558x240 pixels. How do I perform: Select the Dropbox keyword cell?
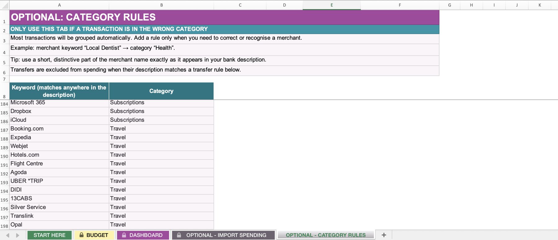pyautogui.click(x=59, y=111)
